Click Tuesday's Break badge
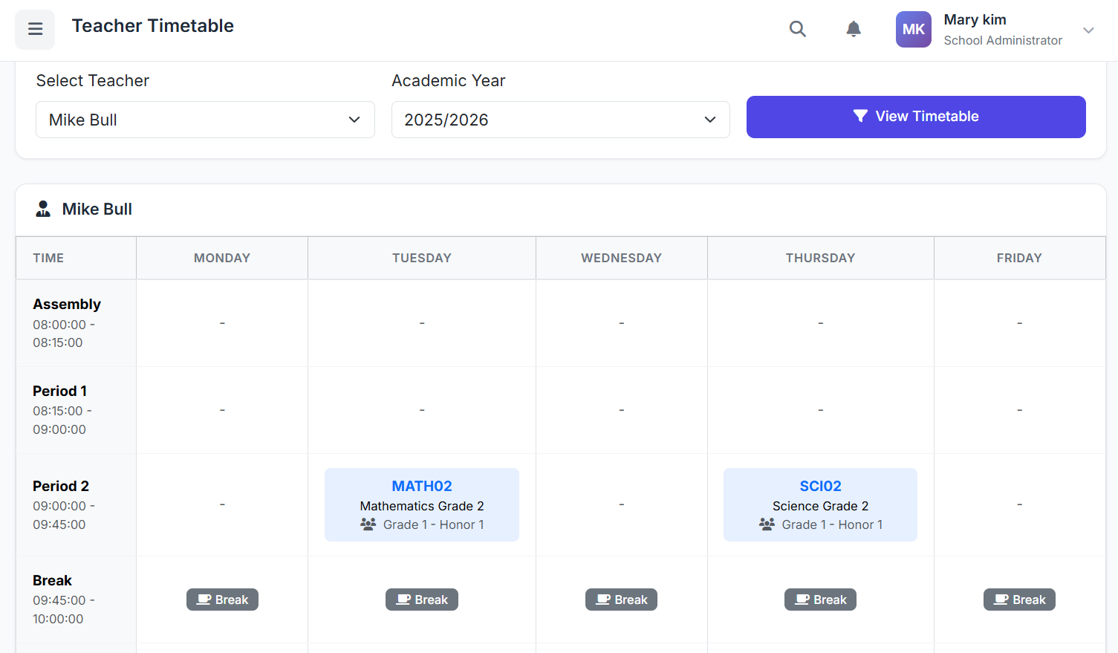Viewport: 1118px width, 653px height. (421, 600)
